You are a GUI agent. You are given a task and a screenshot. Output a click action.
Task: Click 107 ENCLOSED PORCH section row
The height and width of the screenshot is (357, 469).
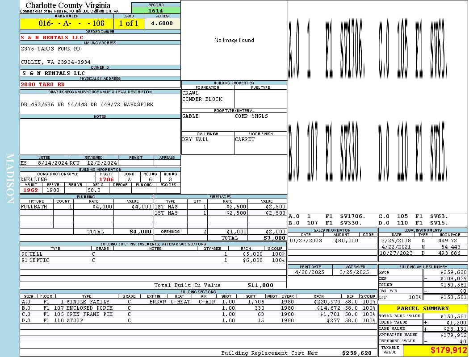point(198,308)
